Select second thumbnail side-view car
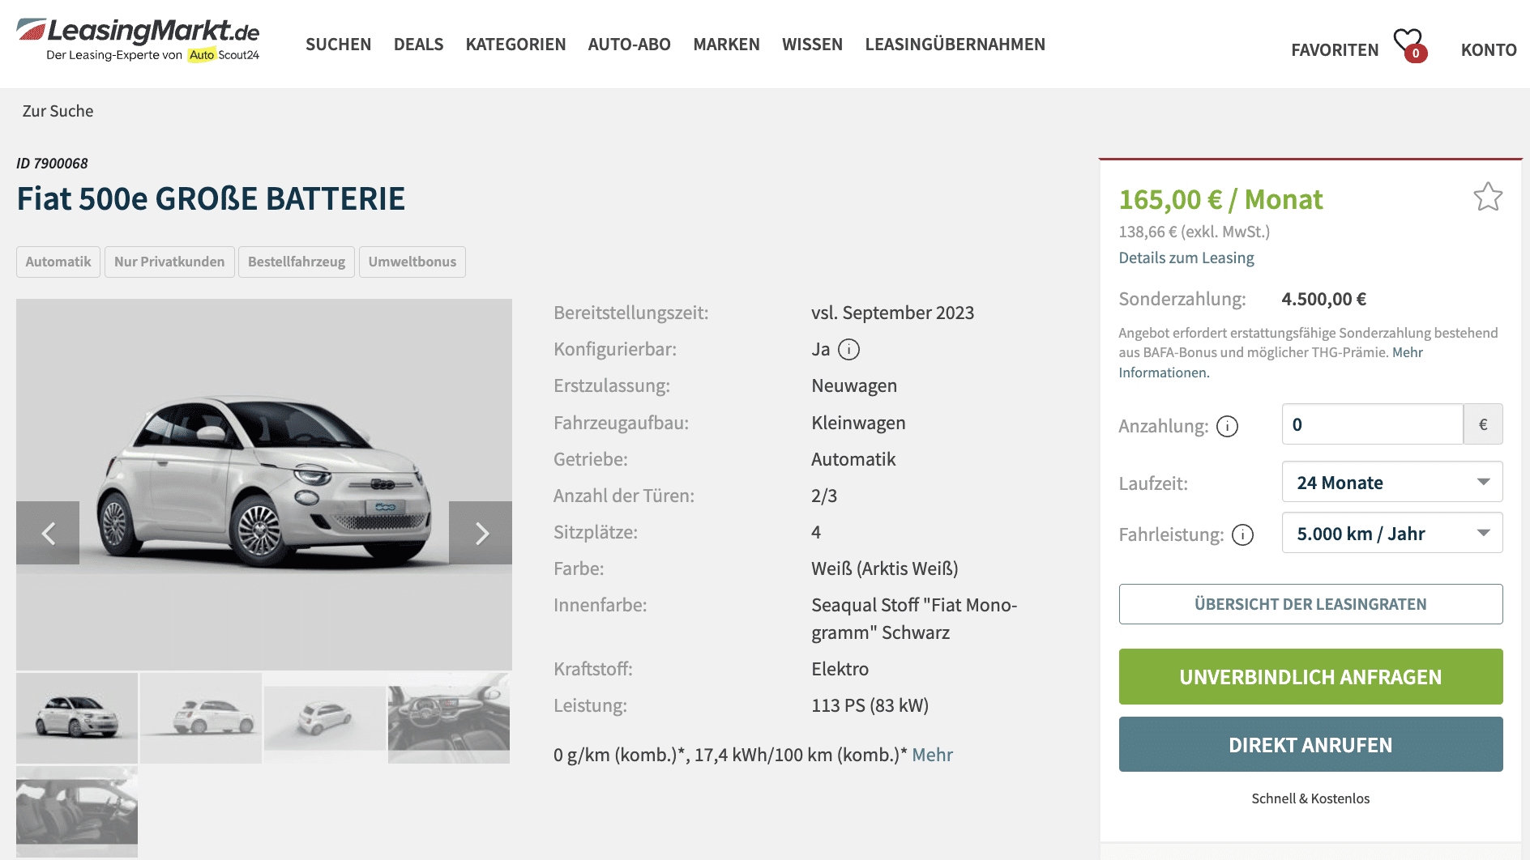This screenshot has height=860, width=1530. (201, 718)
